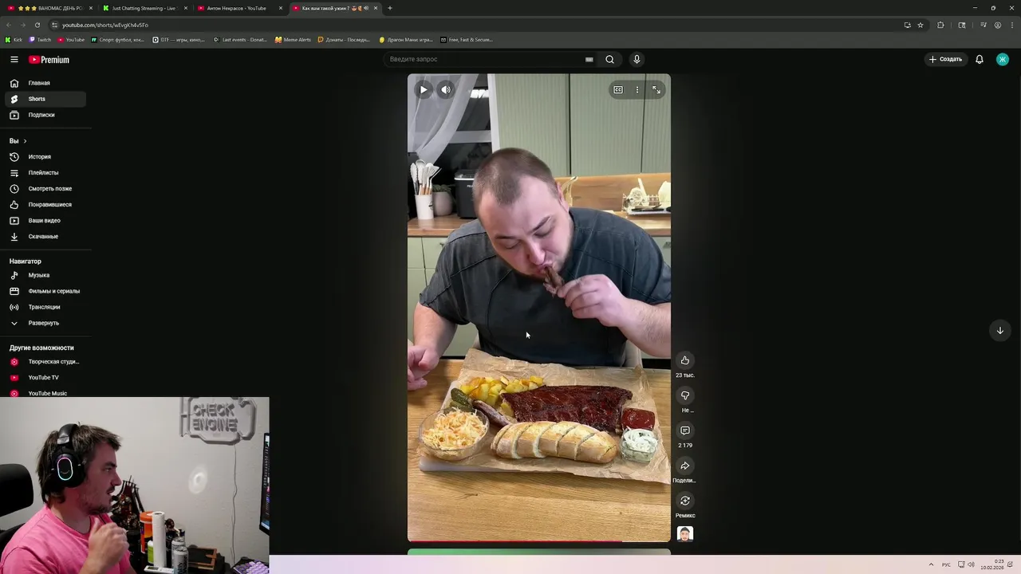This screenshot has width=1021, height=574.
Task: Open the notifications bell
Action: point(980,59)
